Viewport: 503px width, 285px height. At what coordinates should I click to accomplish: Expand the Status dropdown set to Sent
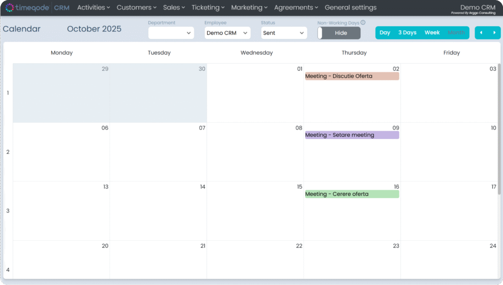(284, 33)
